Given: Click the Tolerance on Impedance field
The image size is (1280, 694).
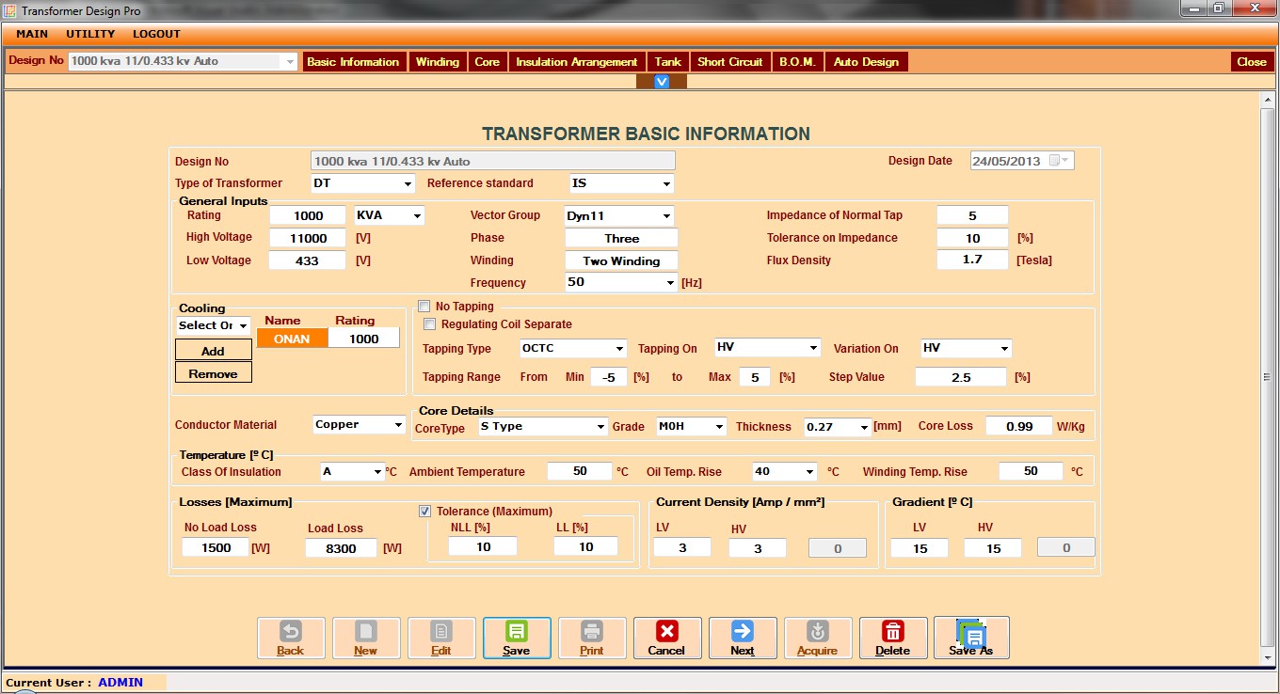Looking at the screenshot, I should 972,238.
